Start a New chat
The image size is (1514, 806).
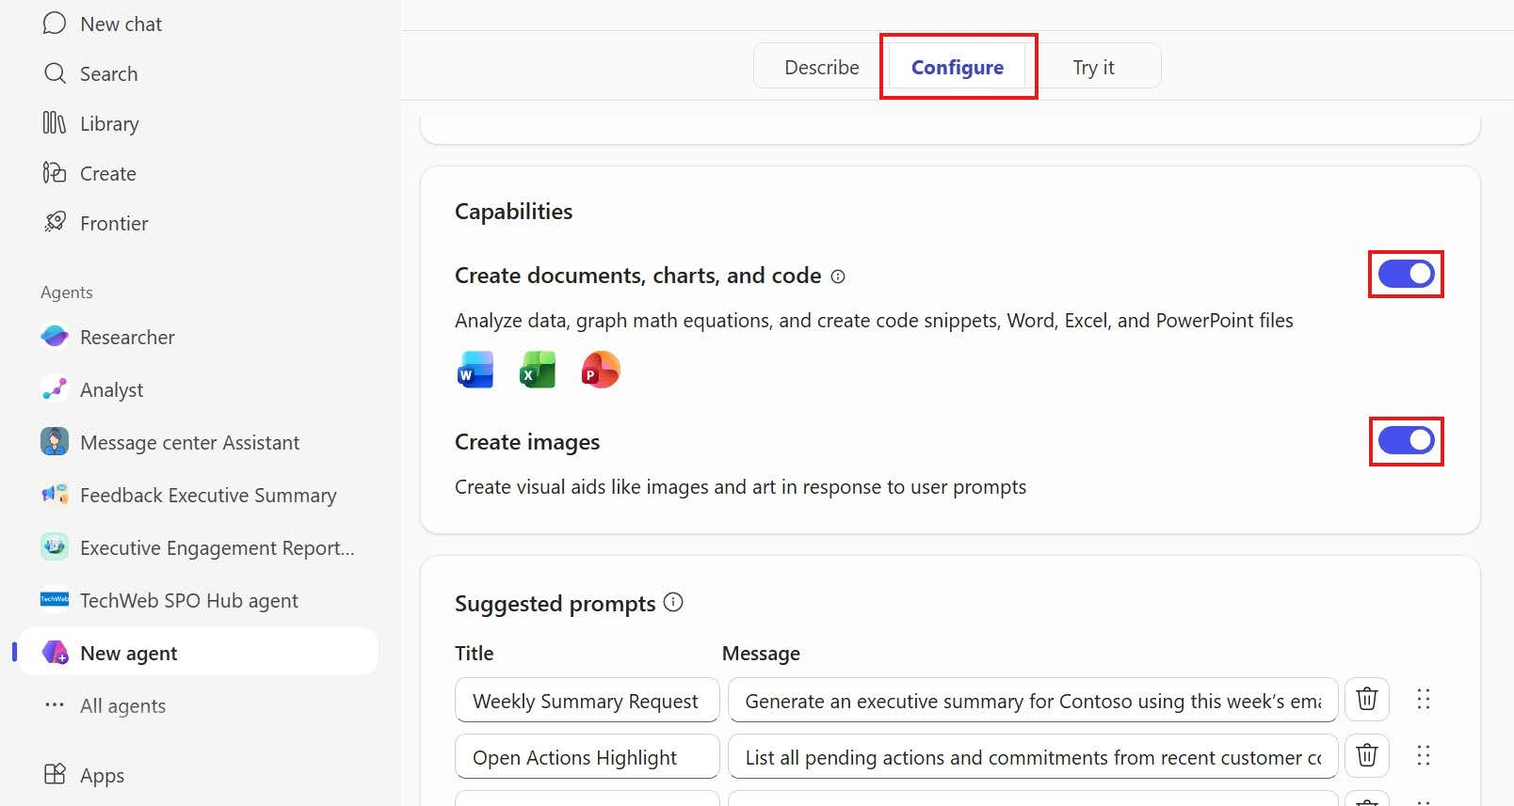[x=121, y=24]
